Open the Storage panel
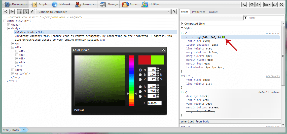Viewport: 287px width, 134px height. (109, 4)
